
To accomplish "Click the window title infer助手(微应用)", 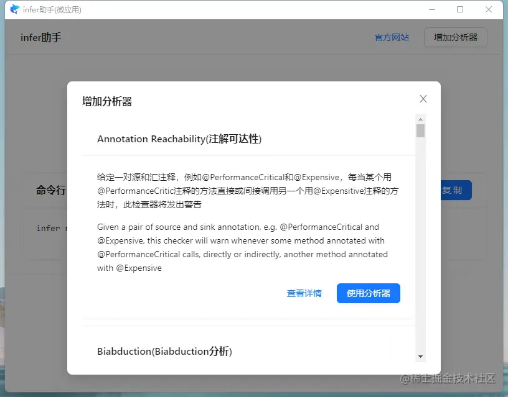I will click(52, 10).
